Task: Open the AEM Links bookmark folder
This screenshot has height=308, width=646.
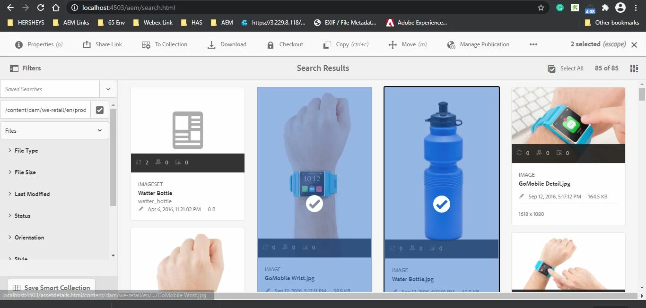Action: (71, 22)
